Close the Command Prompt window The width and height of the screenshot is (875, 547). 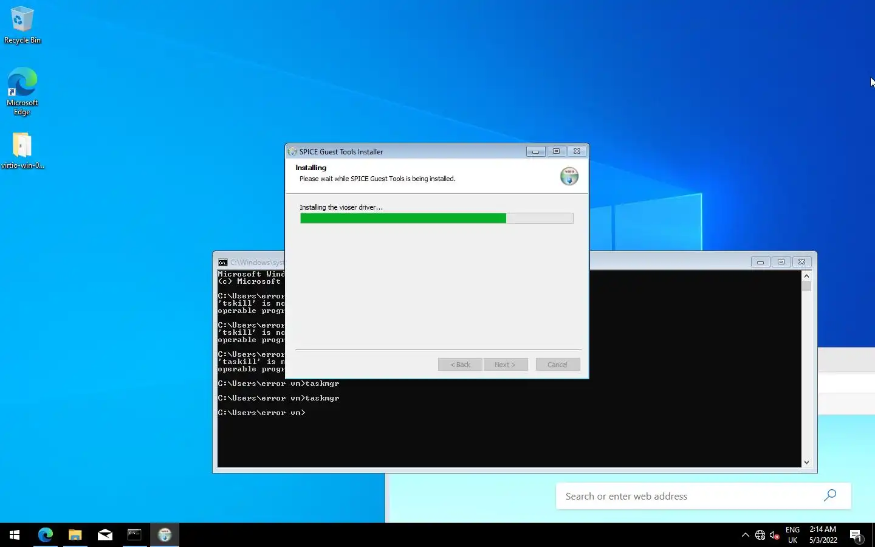(x=801, y=262)
